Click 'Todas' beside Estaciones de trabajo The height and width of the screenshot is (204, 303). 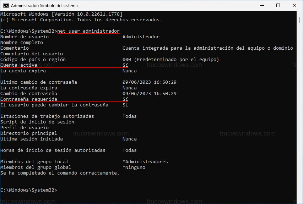[x=129, y=116]
